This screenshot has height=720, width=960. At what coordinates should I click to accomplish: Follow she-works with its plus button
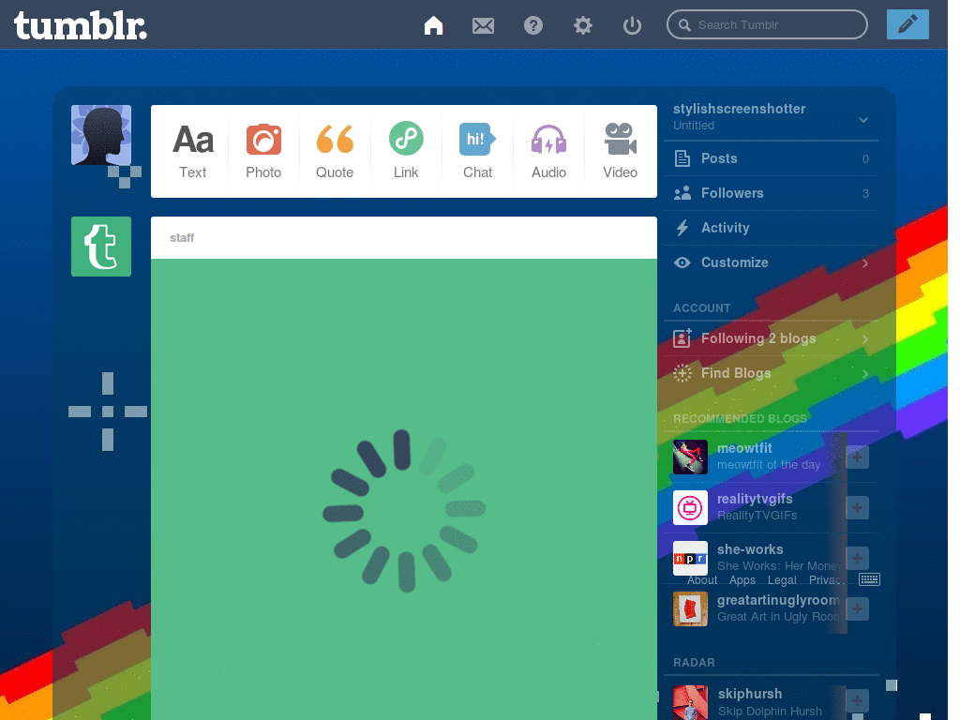click(857, 558)
